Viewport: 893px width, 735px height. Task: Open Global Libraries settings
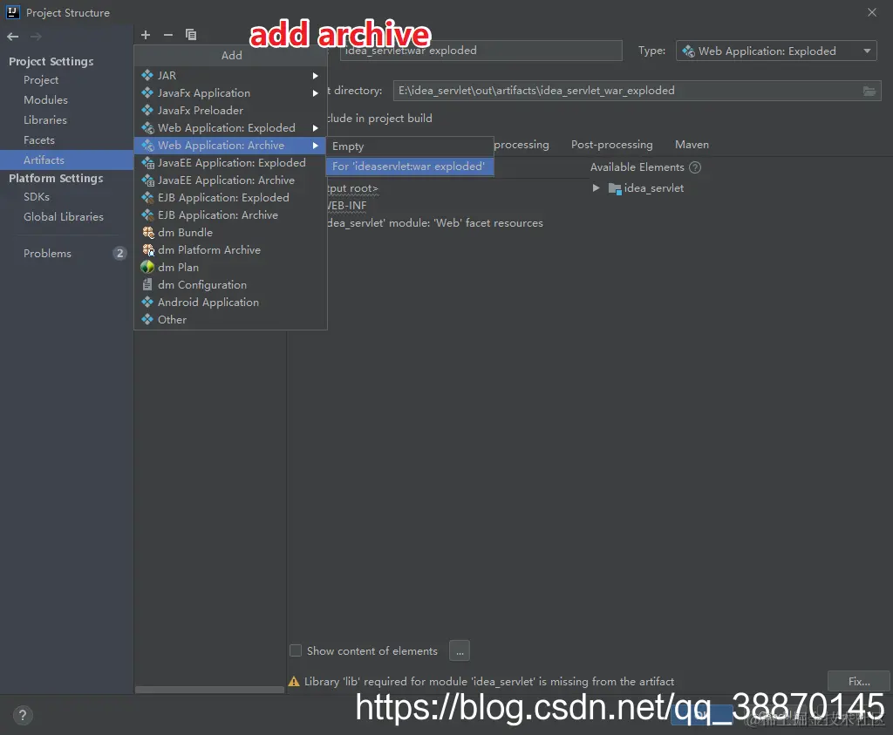(x=63, y=217)
